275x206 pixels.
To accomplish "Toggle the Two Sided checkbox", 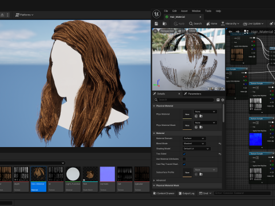I will [x=184, y=154].
